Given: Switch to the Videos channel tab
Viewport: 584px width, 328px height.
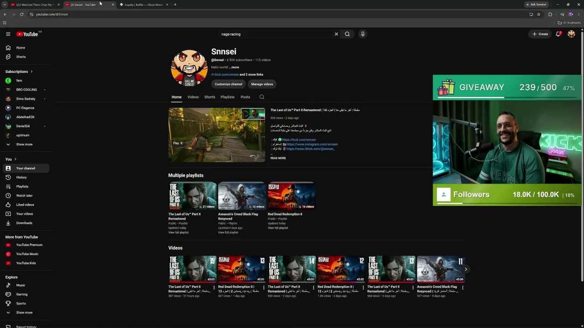Looking at the screenshot, I should pos(193,97).
